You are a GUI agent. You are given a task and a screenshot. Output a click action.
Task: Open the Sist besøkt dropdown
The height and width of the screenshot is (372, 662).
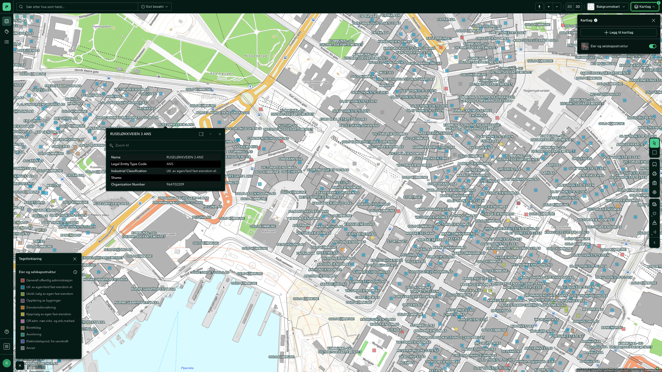pos(155,7)
